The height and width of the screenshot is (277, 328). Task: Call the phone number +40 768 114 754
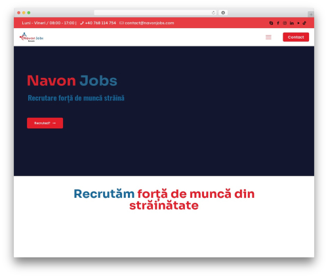tap(100, 23)
